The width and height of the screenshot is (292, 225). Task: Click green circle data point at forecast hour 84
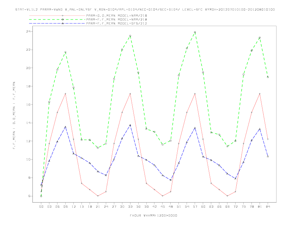tap(268, 77)
